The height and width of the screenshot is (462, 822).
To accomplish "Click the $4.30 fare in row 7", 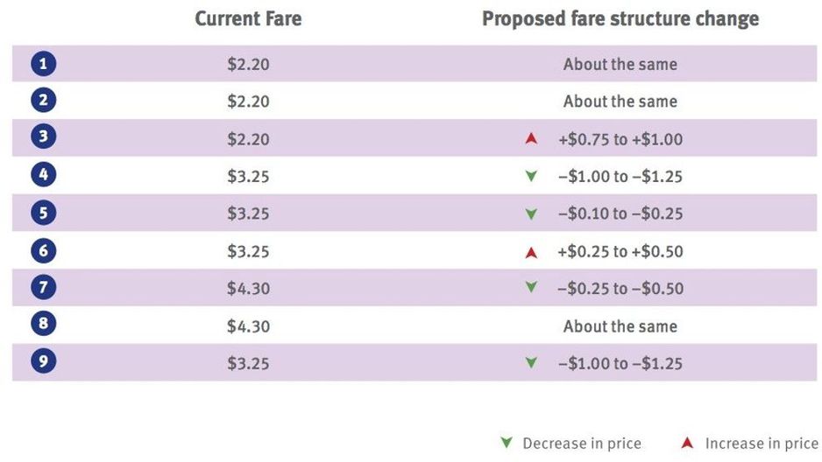I will pos(248,289).
